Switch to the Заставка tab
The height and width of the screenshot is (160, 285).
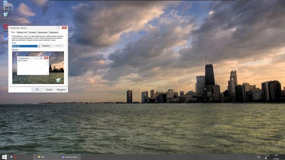(33, 32)
